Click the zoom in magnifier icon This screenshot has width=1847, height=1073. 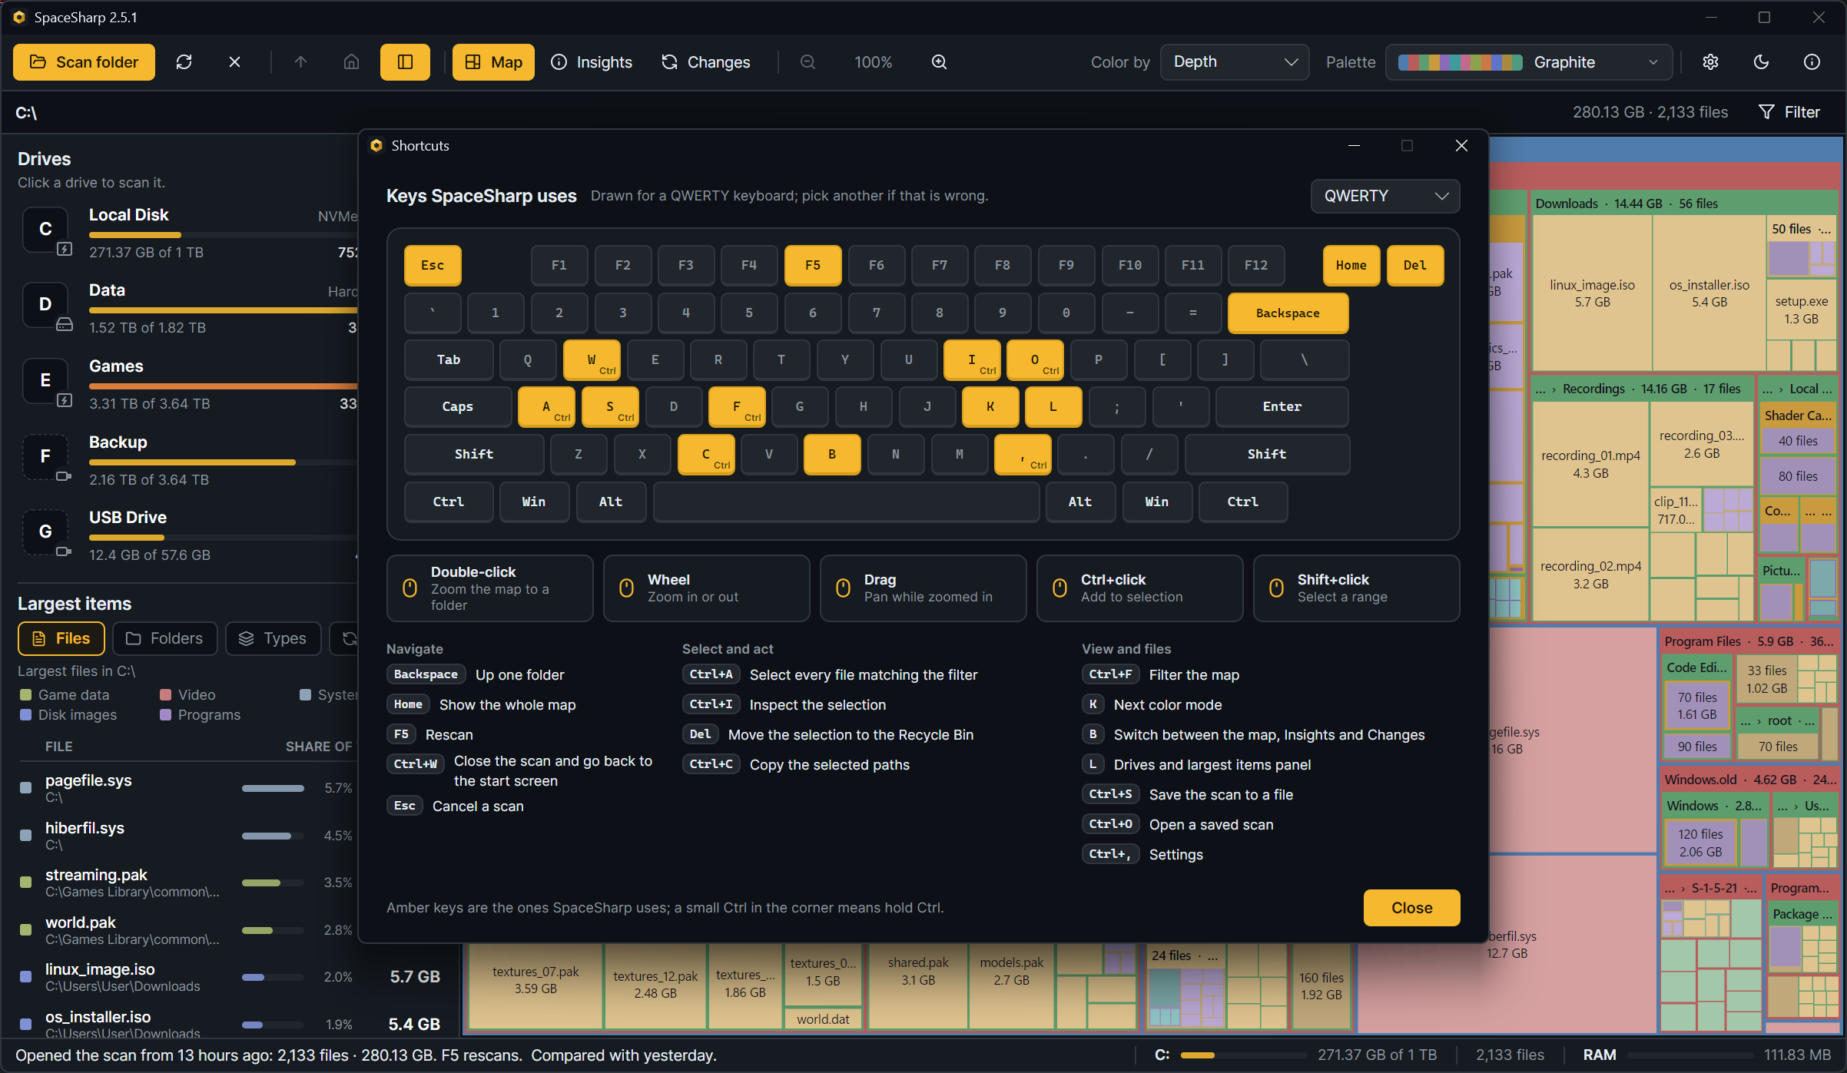coord(939,62)
